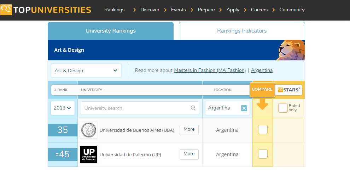The height and width of the screenshot is (180, 350).
Task: Open the 2019 year dropdown
Action: 63,108
